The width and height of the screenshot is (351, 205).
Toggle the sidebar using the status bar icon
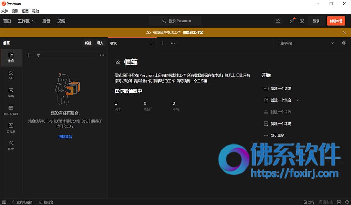coord(4,202)
